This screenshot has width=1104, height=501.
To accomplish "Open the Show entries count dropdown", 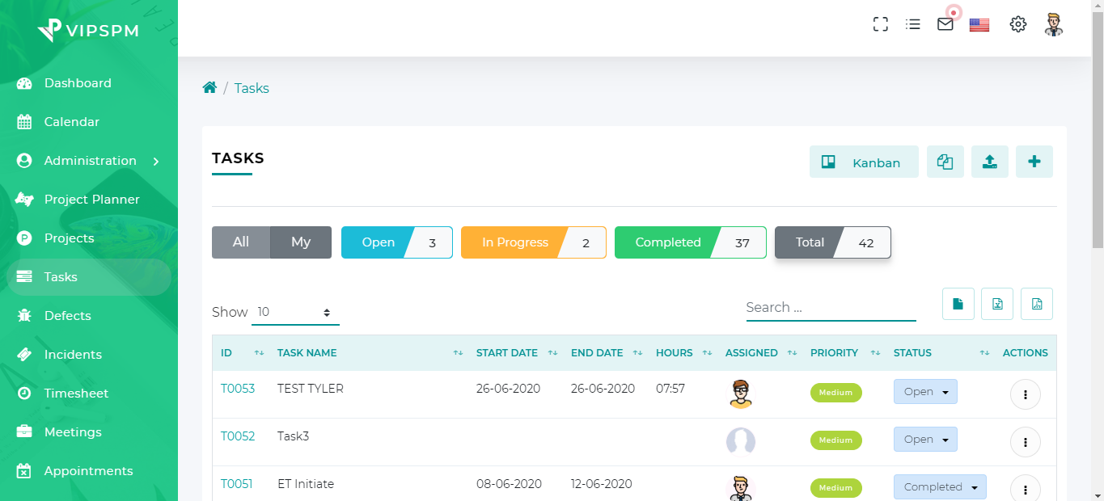I will point(295,312).
